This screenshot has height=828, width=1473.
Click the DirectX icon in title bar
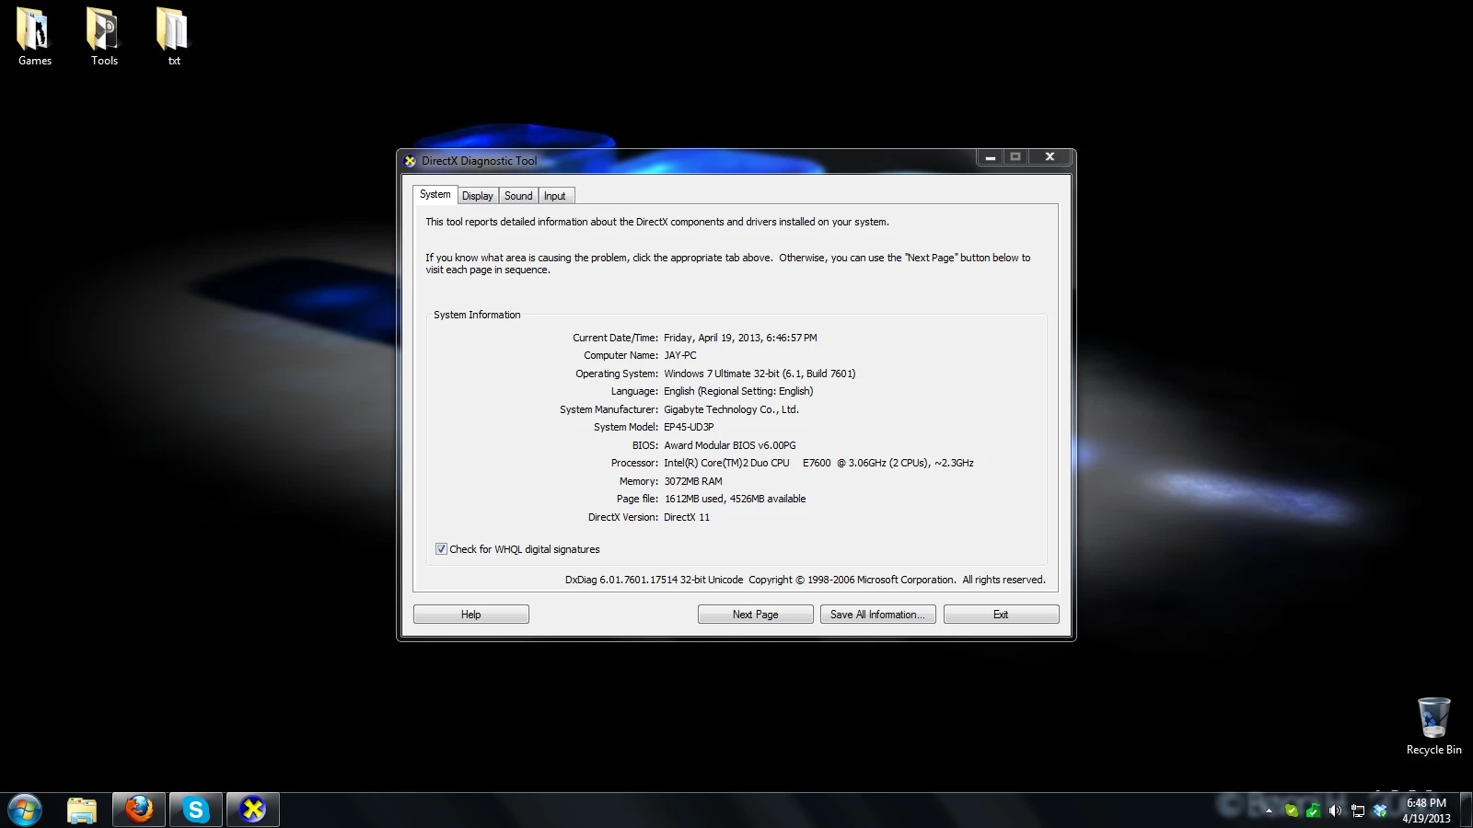click(x=410, y=161)
